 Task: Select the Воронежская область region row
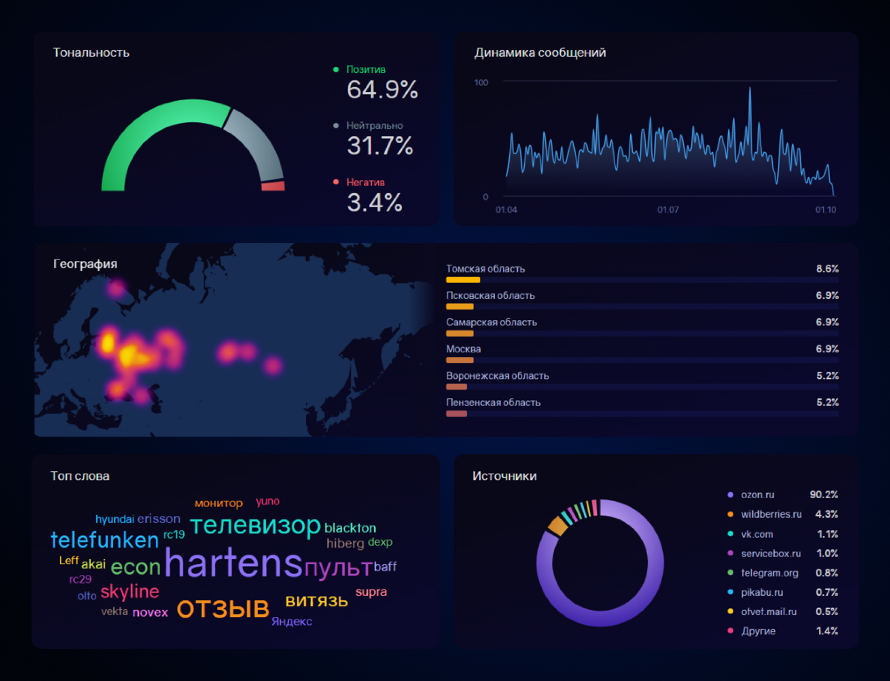click(642, 381)
